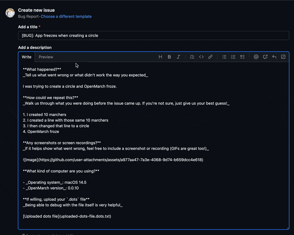Insert a saved reply with the arrow icon

click(274, 57)
